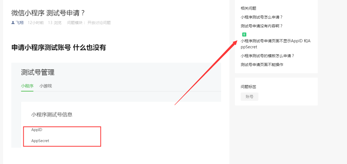Select the 小程序 tab in screenshot
The image size is (347, 164).
tap(27, 86)
